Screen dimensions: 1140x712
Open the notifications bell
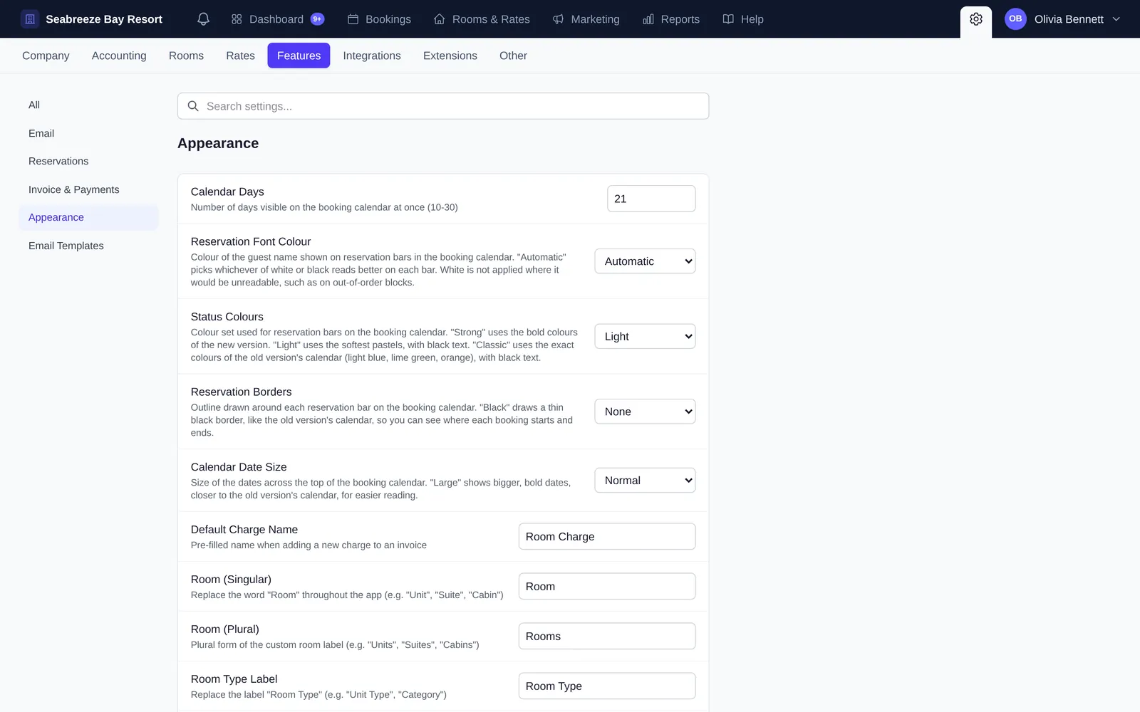click(x=203, y=19)
